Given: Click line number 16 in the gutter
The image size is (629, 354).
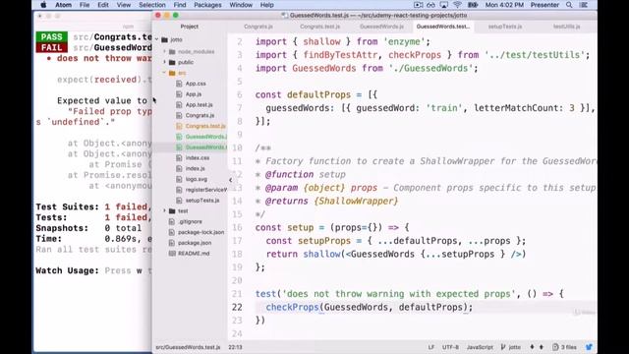Looking at the screenshot, I should pyautogui.click(x=237, y=227).
